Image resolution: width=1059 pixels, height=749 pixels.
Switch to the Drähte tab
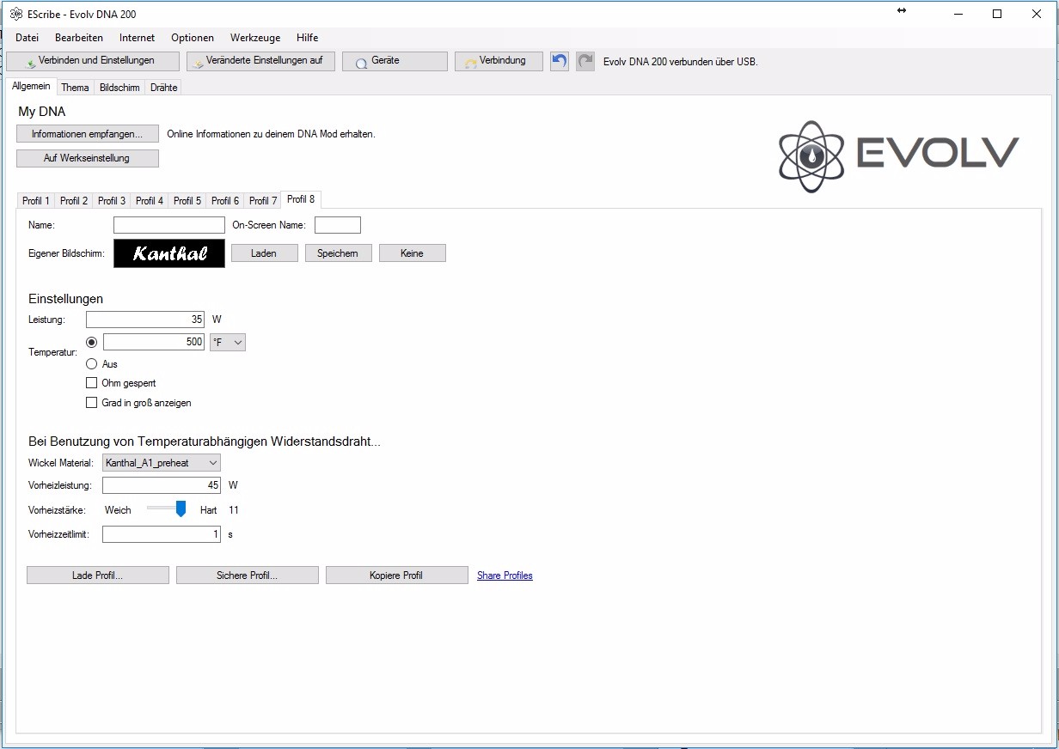click(x=163, y=88)
